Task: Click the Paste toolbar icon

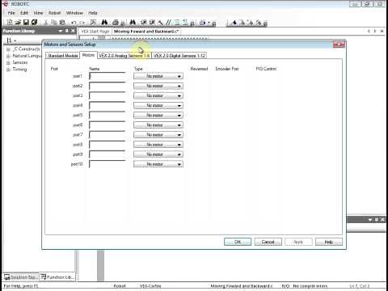Action: point(62,23)
